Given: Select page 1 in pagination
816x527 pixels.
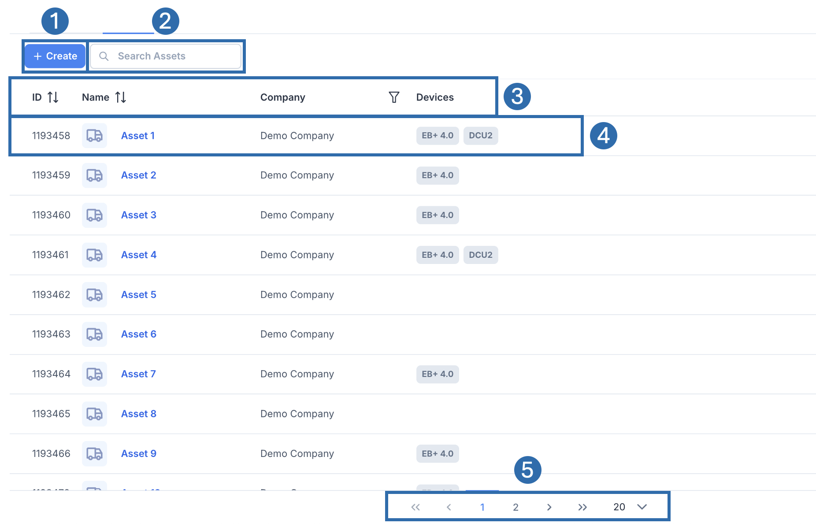Looking at the screenshot, I should tap(482, 507).
